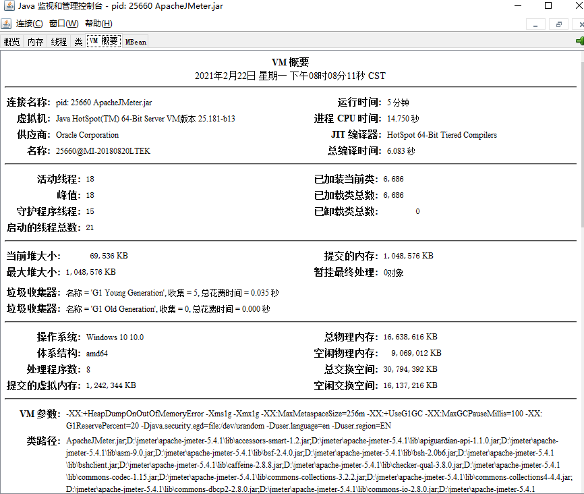Restore the inner frame window

[558, 24]
